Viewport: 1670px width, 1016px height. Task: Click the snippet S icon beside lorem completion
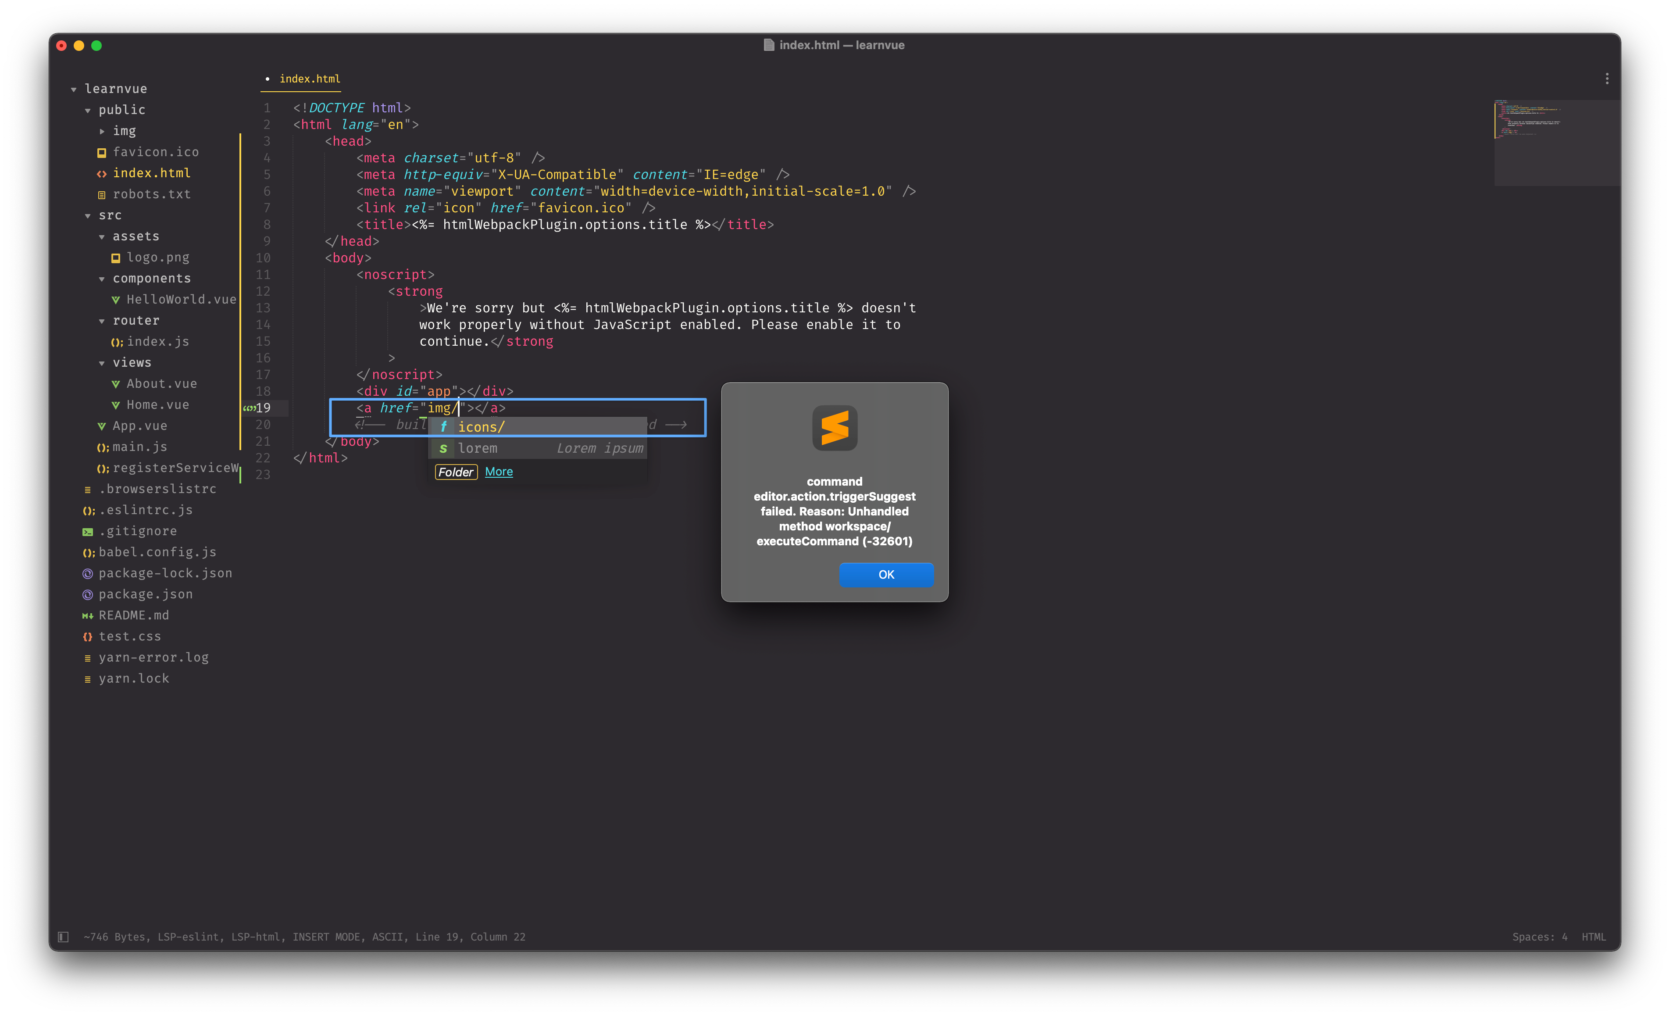pos(443,448)
